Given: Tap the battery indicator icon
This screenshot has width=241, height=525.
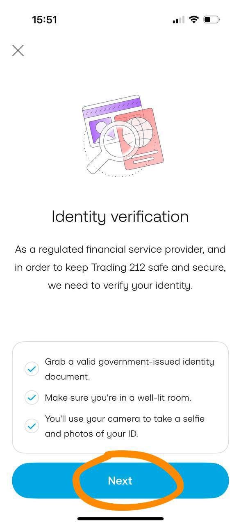Looking at the screenshot, I should tap(211, 20).
